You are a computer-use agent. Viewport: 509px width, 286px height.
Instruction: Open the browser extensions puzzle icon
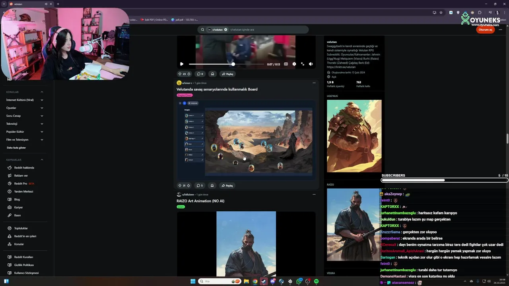tap(480, 12)
